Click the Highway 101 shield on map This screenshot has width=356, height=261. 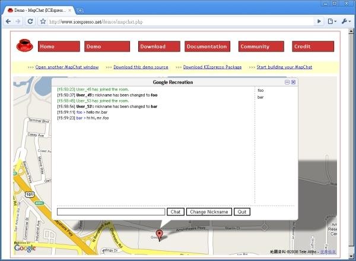tap(30, 194)
